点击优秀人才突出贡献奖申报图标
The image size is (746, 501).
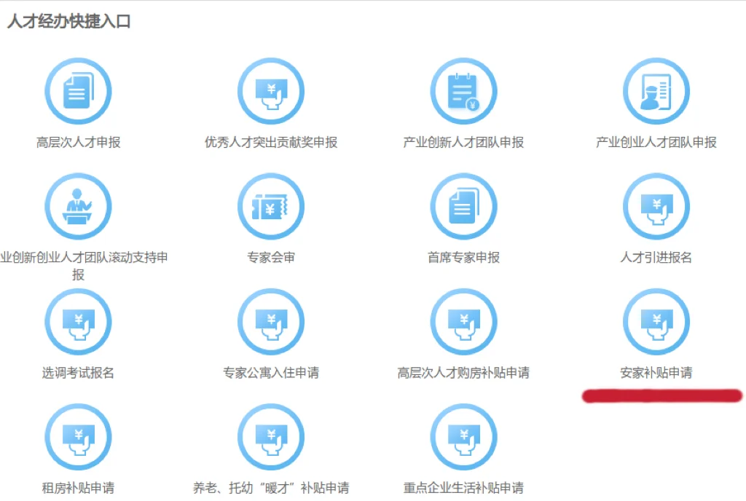point(271,90)
